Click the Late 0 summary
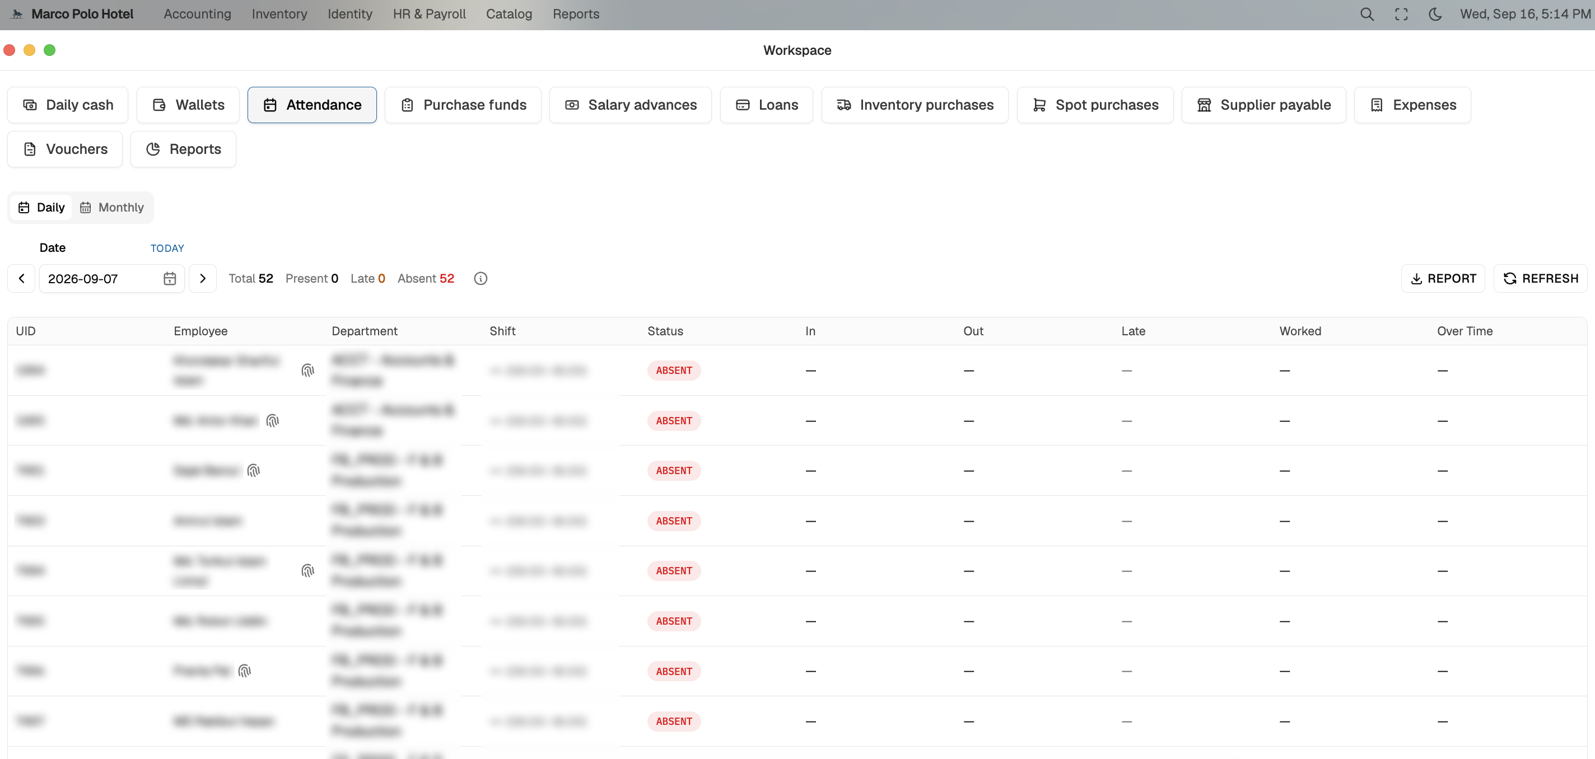Screen dimensions: 1595x759 point(368,279)
